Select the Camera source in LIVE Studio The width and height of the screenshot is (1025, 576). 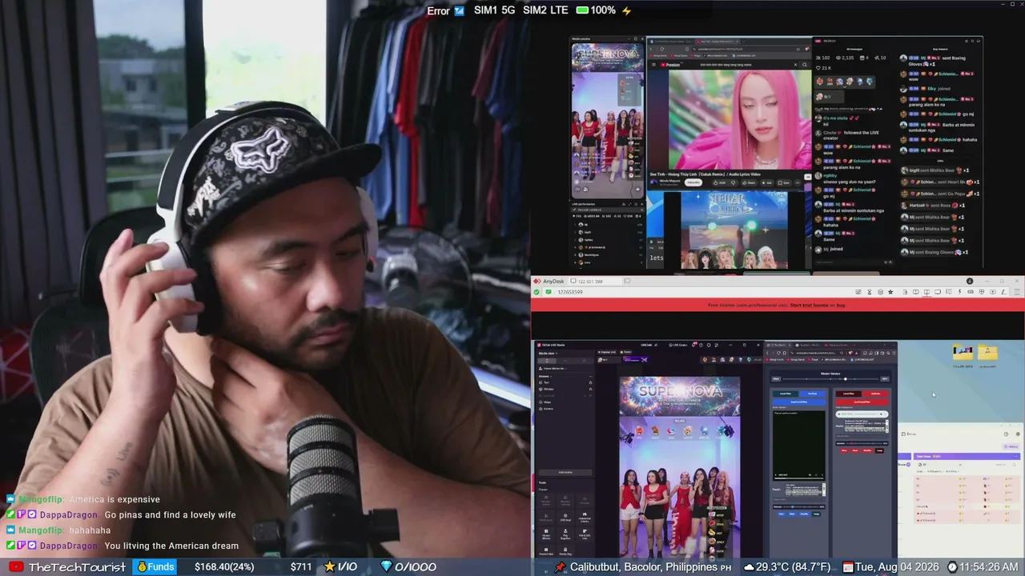coord(549,408)
